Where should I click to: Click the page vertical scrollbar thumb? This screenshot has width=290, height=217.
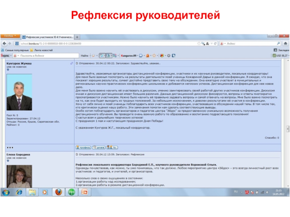(x=288, y=129)
